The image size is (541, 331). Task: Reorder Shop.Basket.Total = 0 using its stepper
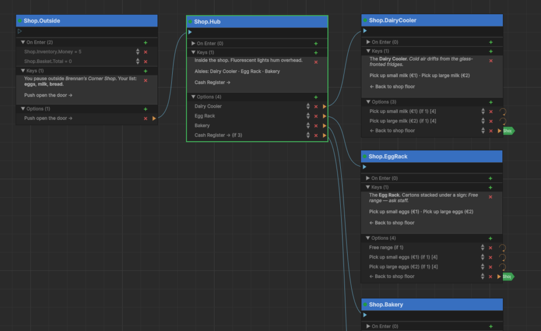[x=138, y=61]
